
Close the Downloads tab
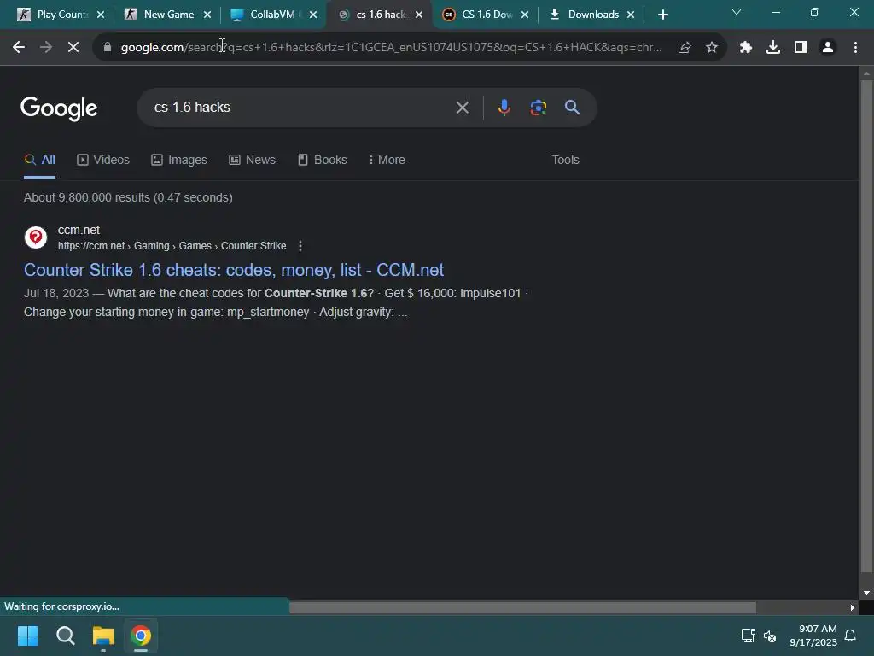[631, 15]
